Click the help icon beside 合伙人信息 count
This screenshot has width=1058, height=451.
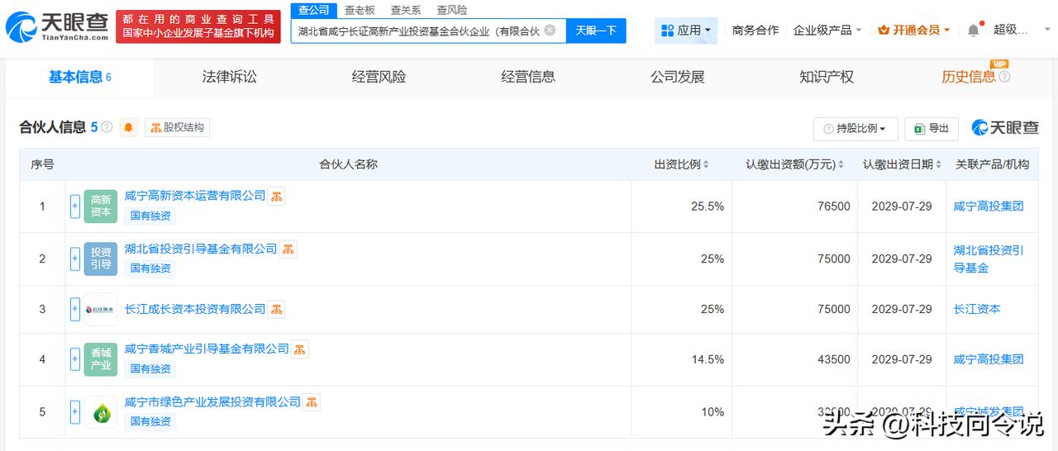[x=107, y=127]
